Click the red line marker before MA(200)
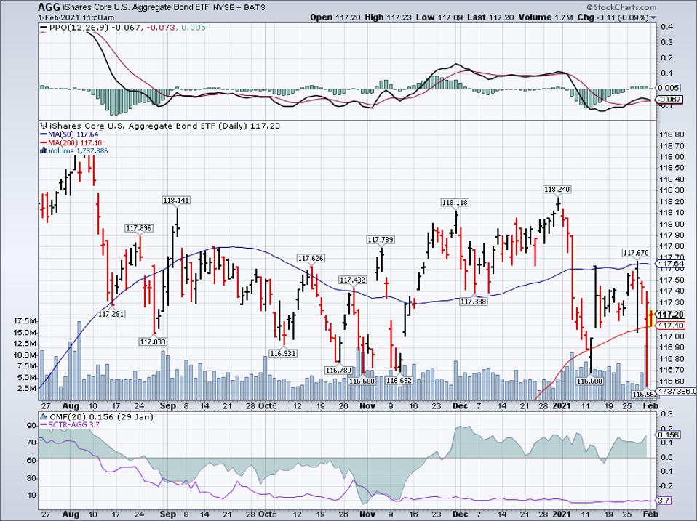697x521 pixels. [44, 143]
